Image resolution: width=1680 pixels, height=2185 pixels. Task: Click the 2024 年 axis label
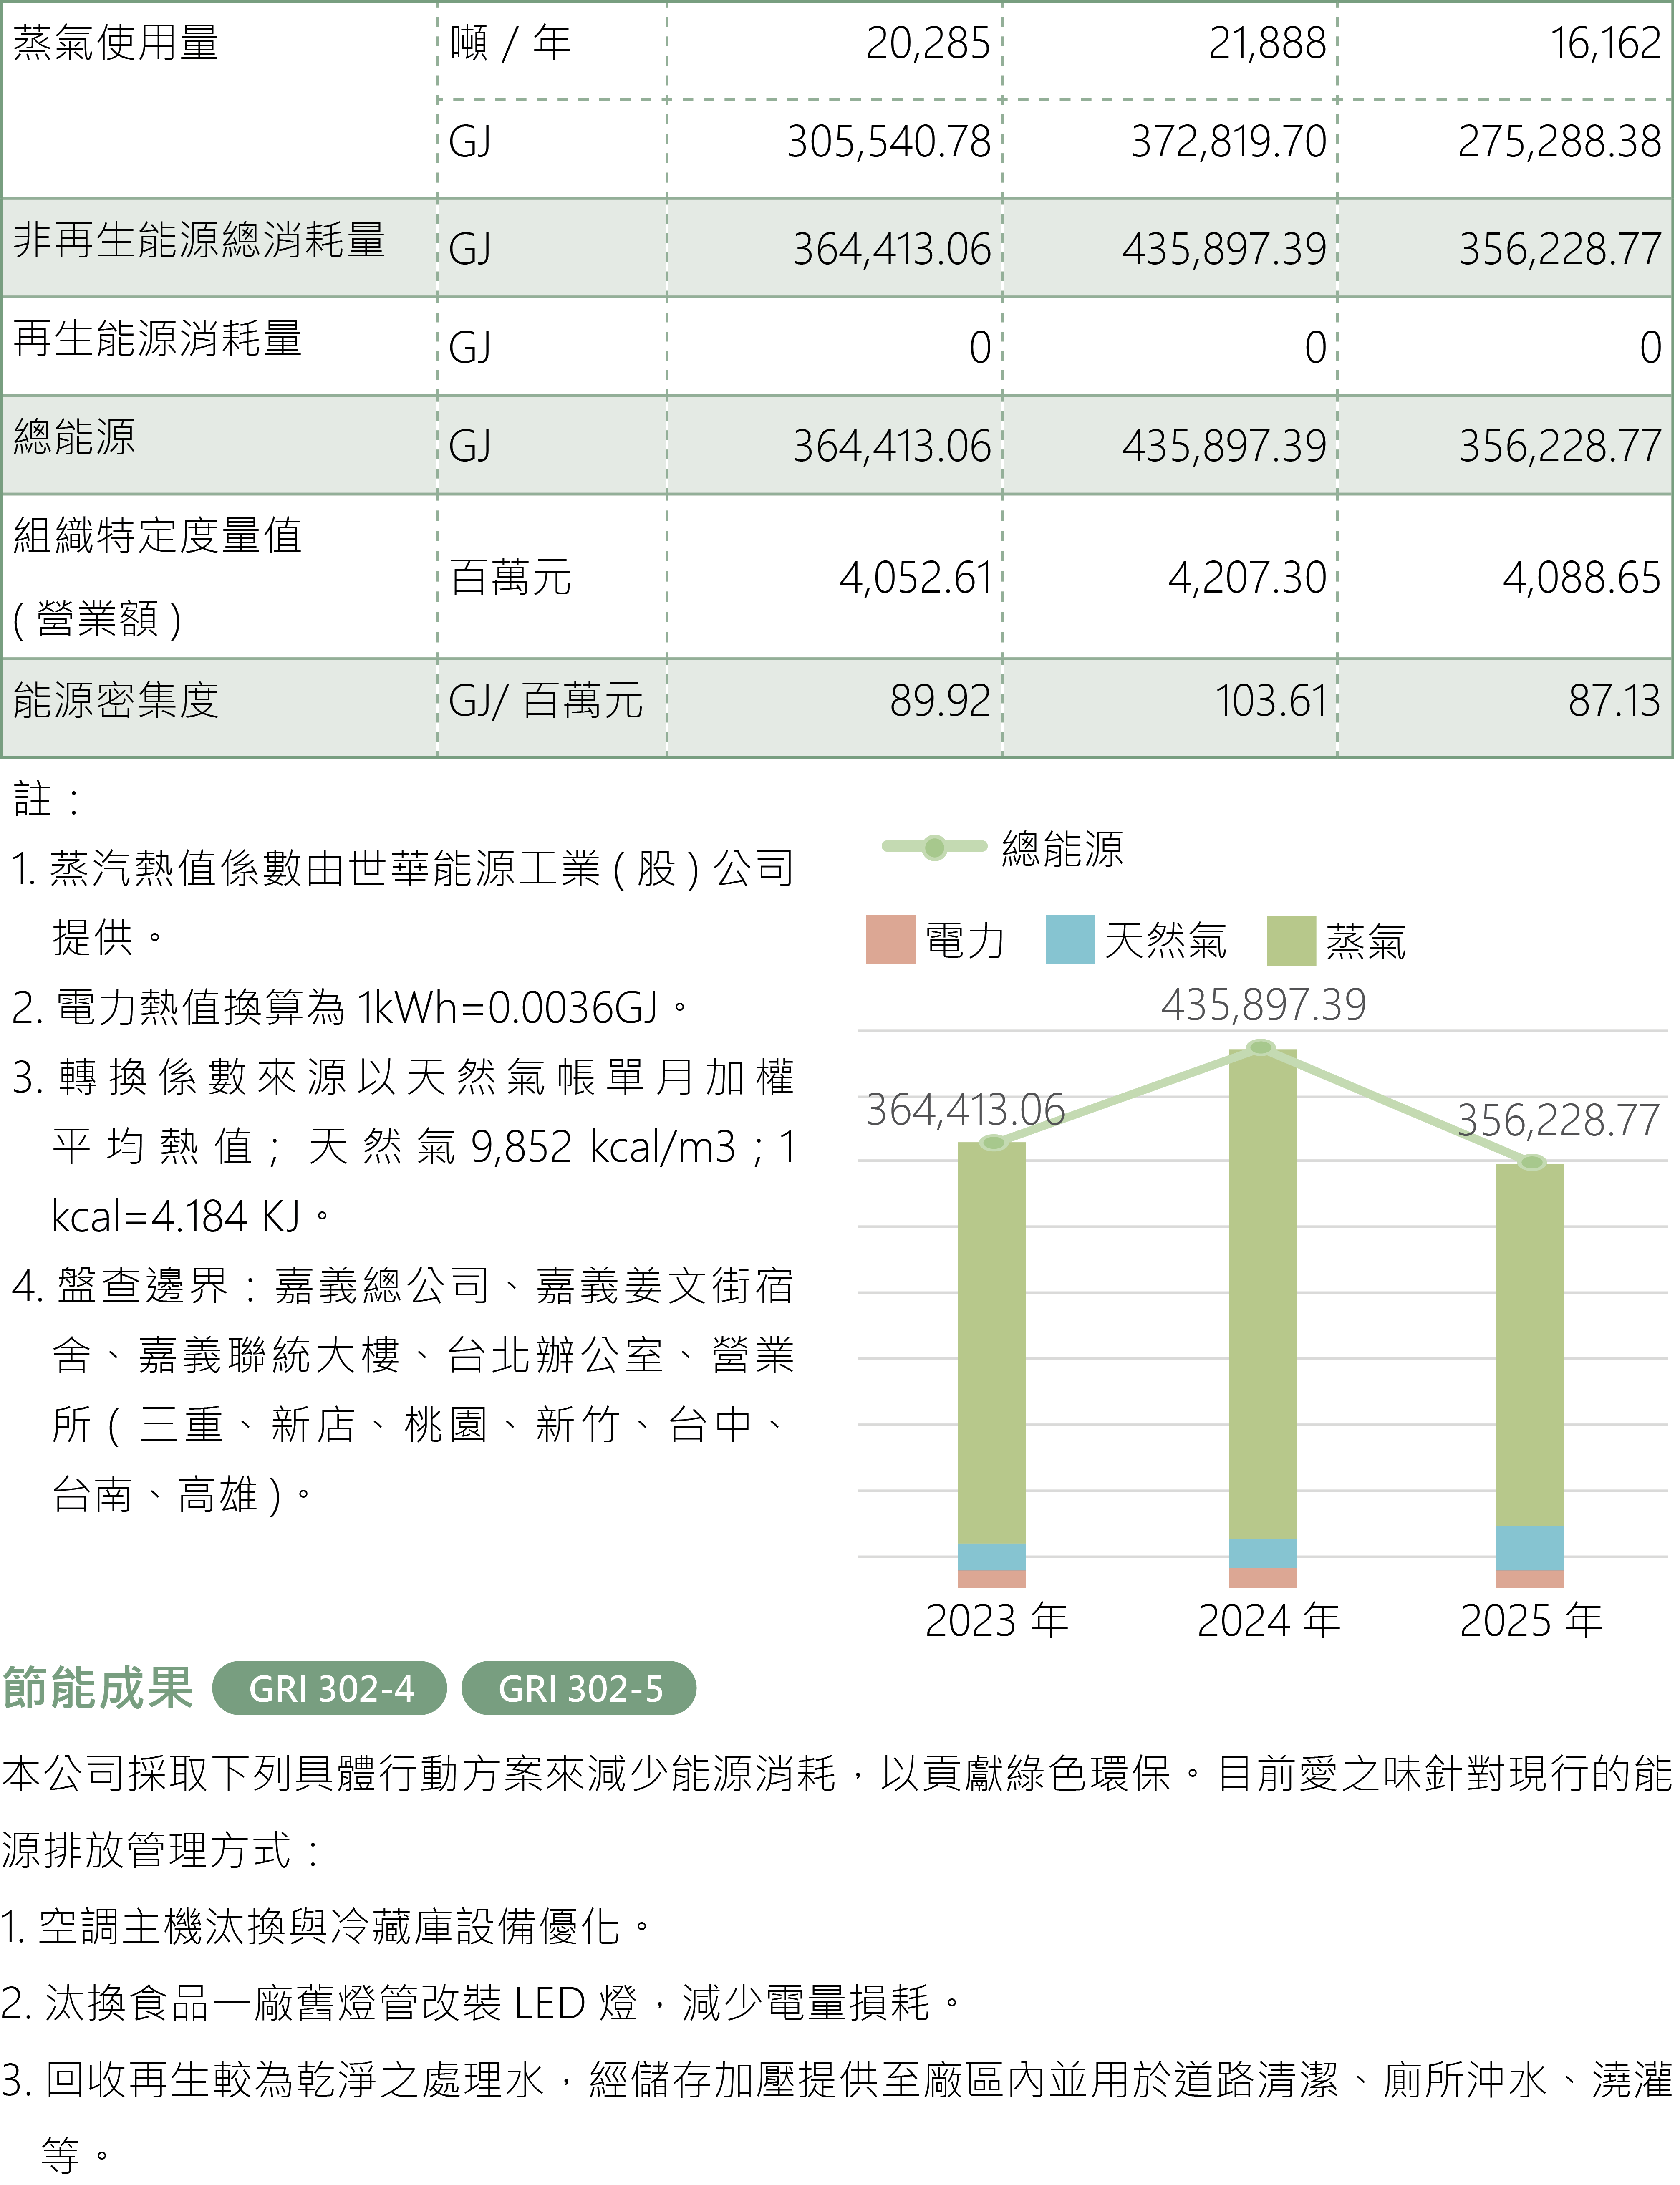pyautogui.click(x=1269, y=1620)
